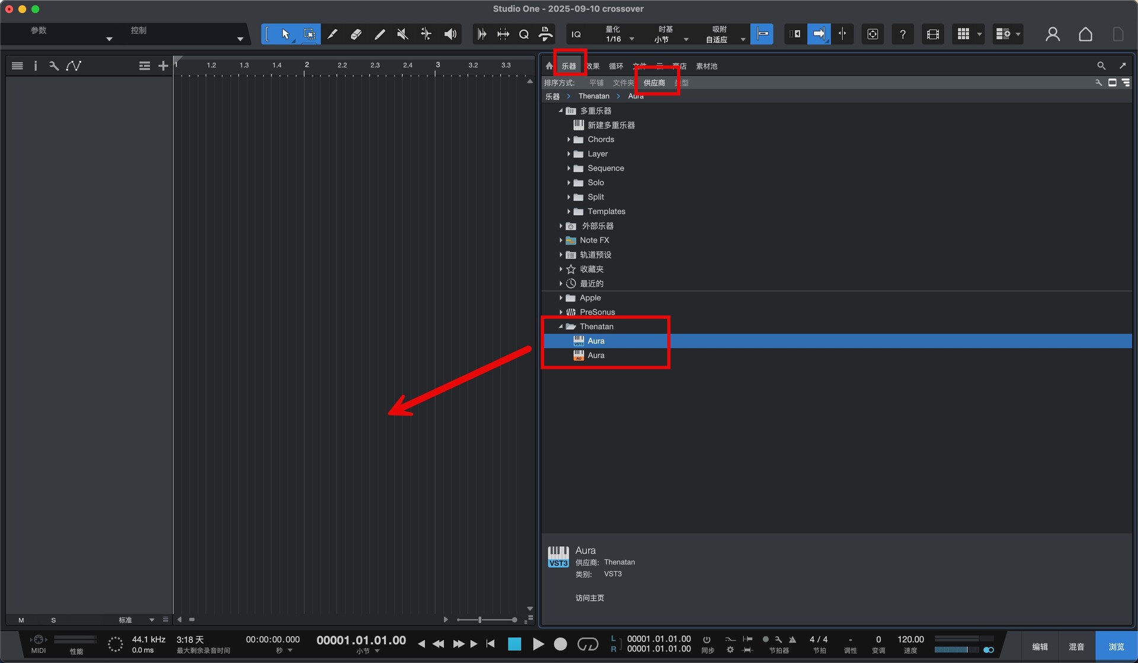Image resolution: width=1138 pixels, height=663 pixels.
Task: Open track list icon
Action: tap(17, 66)
